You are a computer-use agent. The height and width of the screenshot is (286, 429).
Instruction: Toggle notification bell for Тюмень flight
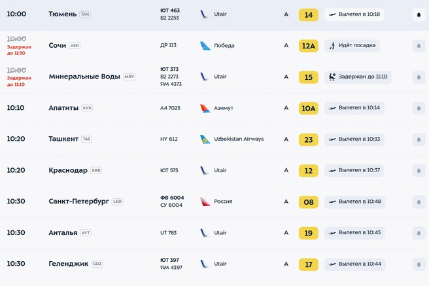[419, 15]
